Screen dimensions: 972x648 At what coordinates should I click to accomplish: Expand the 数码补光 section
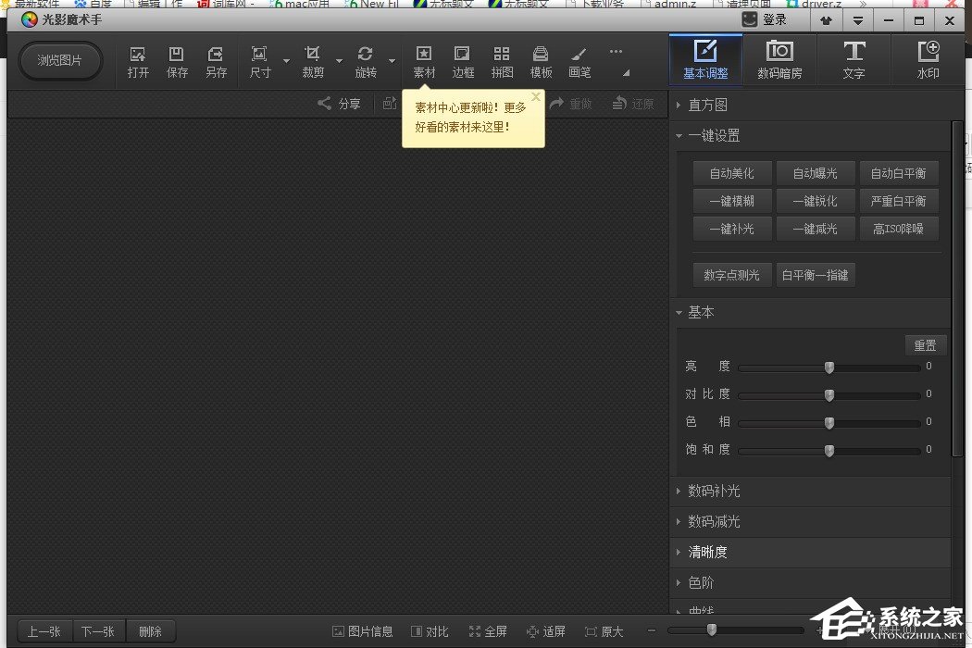click(714, 491)
